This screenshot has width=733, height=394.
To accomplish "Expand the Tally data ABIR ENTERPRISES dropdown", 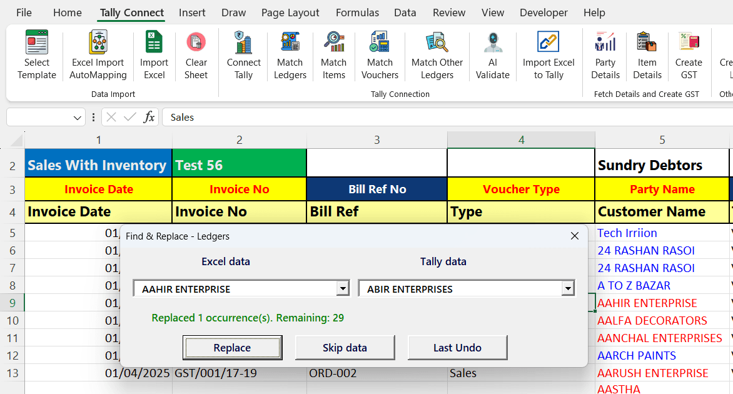I will click(x=567, y=288).
